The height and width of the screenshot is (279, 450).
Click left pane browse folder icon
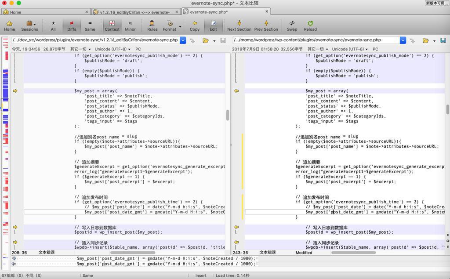[x=205, y=40]
